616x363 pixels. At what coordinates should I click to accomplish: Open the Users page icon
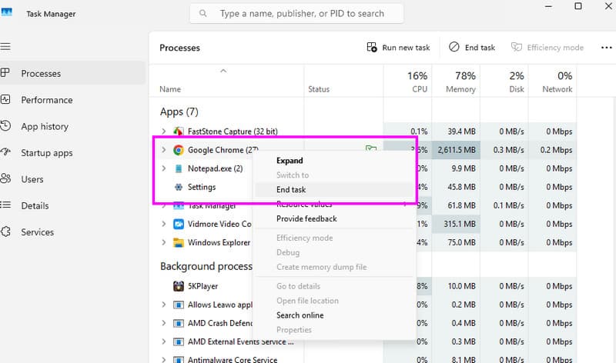[x=5, y=179]
